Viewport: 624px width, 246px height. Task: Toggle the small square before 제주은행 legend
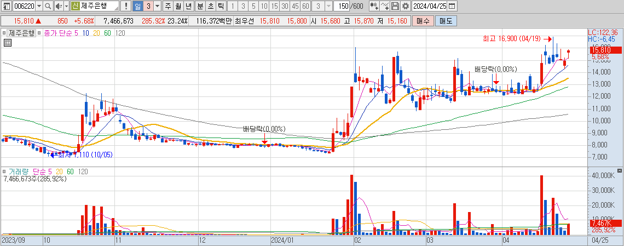pyautogui.click(x=4, y=33)
